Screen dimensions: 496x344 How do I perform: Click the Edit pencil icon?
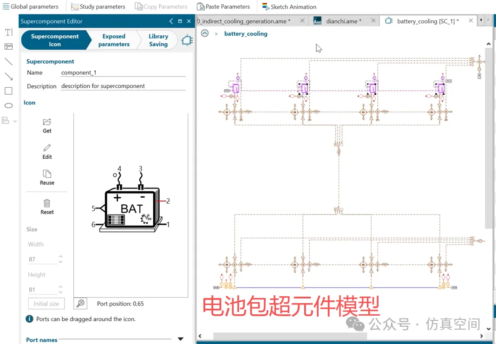coord(47,152)
